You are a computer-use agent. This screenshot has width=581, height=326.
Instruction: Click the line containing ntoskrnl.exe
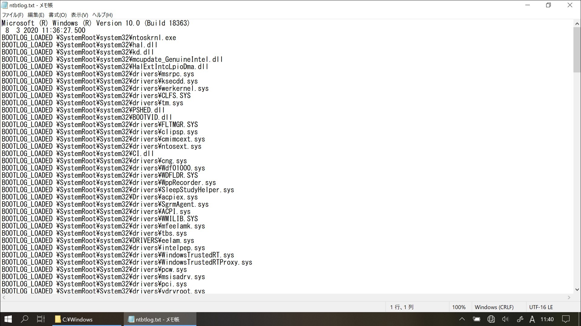[89, 38]
